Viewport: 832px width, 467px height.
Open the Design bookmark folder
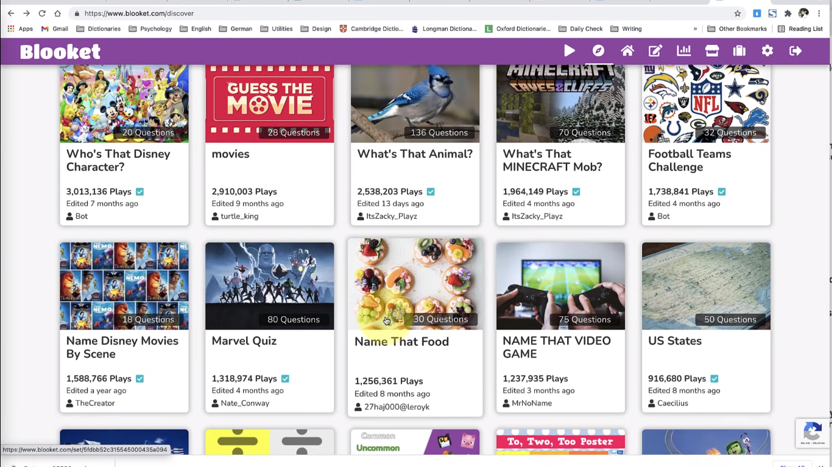[316, 29]
